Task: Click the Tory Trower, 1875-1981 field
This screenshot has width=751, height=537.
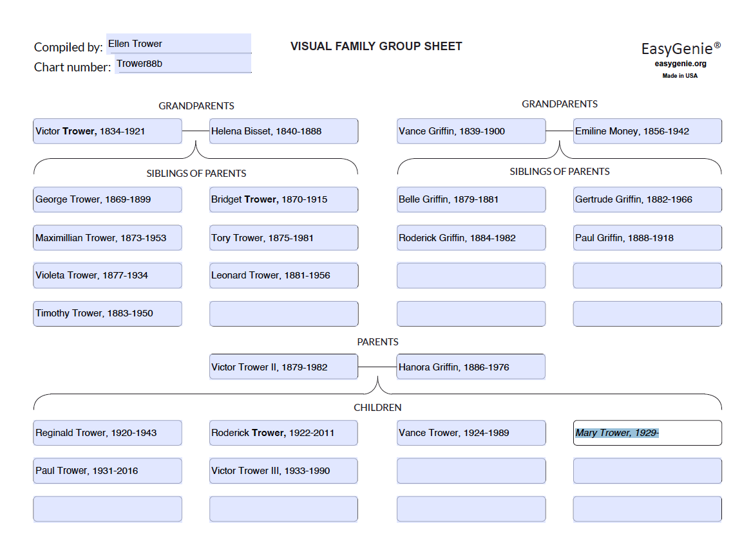Action: pos(283,238)
